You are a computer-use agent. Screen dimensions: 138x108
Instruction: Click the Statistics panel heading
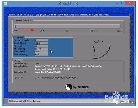coord(19,37)
